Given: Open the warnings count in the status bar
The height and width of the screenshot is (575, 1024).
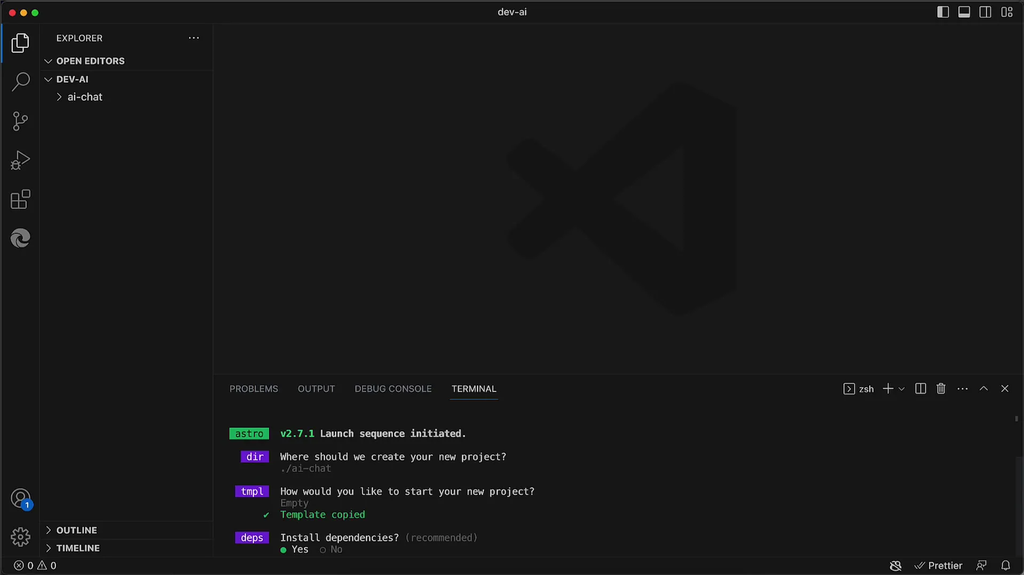Looking at the screenshot, I should point(47,566).
